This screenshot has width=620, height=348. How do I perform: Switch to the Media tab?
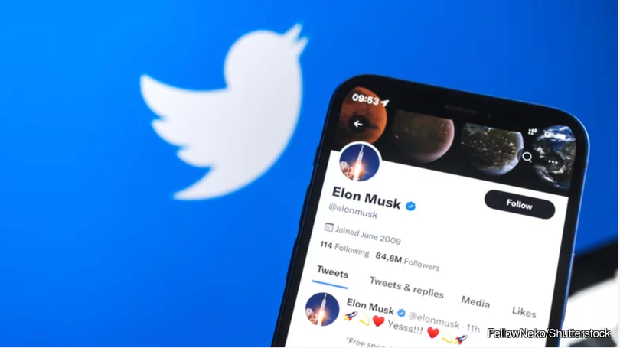(x=475, y=302)
